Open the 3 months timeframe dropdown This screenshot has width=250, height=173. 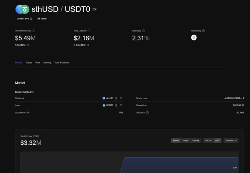[x=231, y=141]
